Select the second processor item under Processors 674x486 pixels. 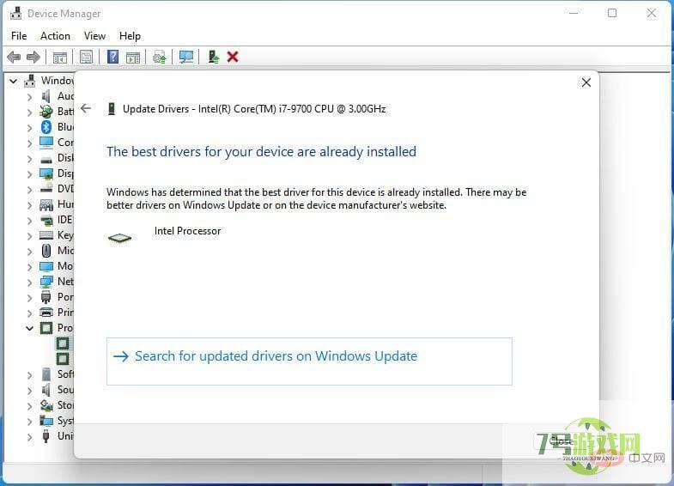(x=63, y=359)
